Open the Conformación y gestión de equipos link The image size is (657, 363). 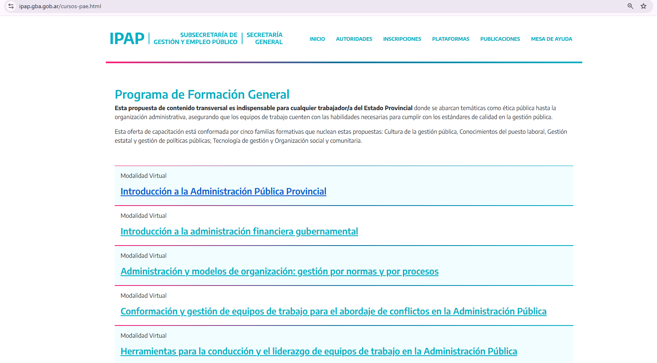[x=333, y=311]
